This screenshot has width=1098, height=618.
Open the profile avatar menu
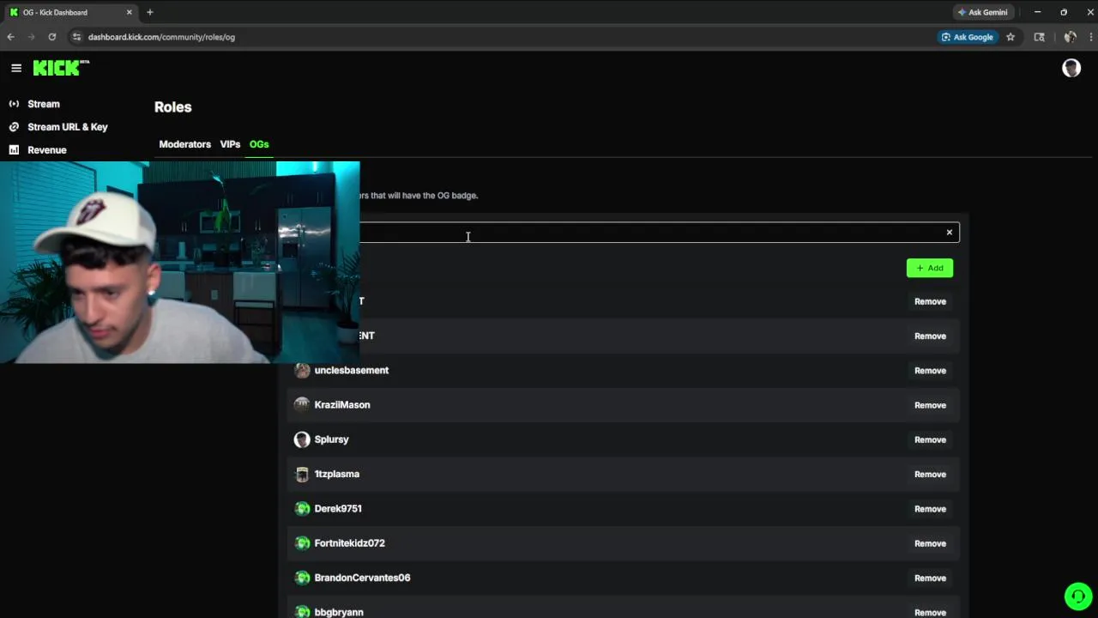click(x=1071, y=68)
